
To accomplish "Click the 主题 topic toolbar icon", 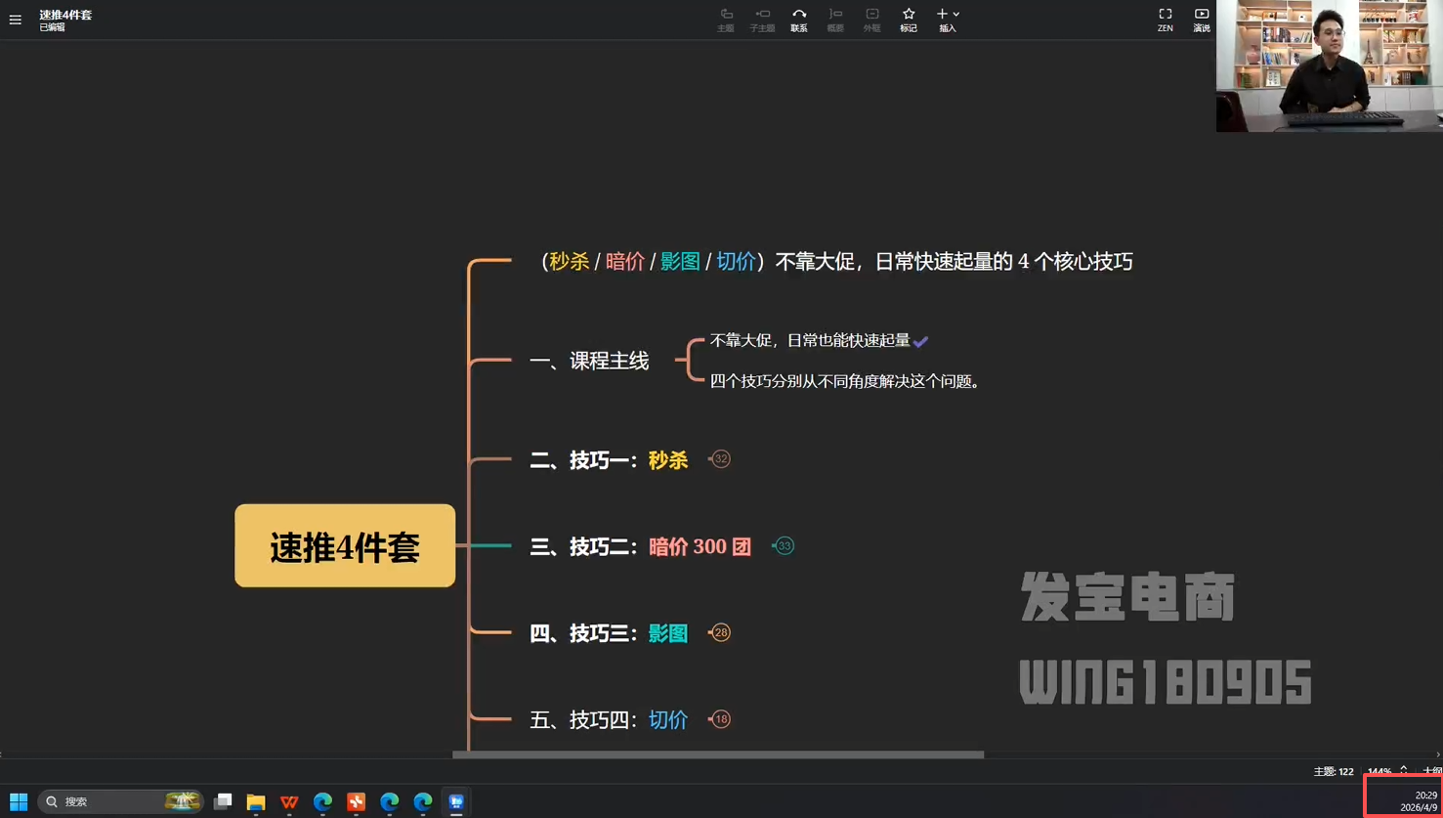I will pos(726,19).
